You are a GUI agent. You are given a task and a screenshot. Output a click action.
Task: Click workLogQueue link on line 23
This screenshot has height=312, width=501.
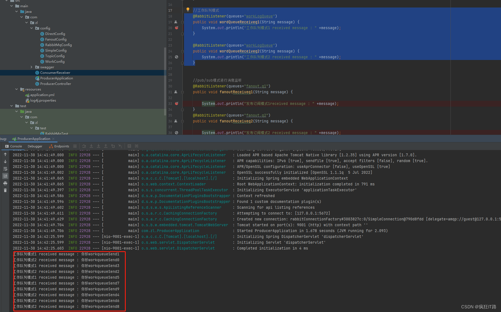(x=260, y=45)
